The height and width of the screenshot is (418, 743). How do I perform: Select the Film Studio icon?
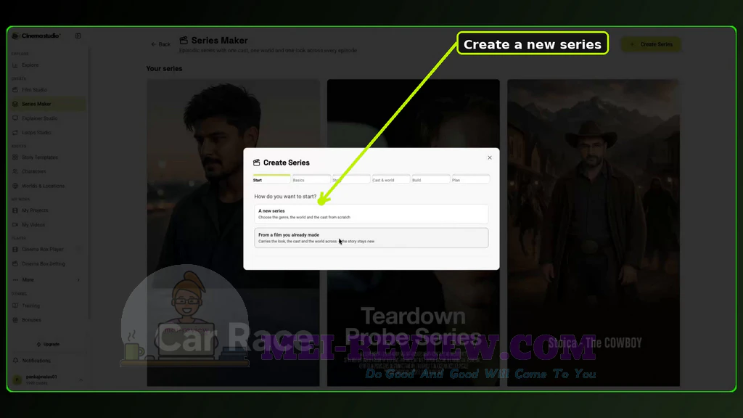point(15,89)
